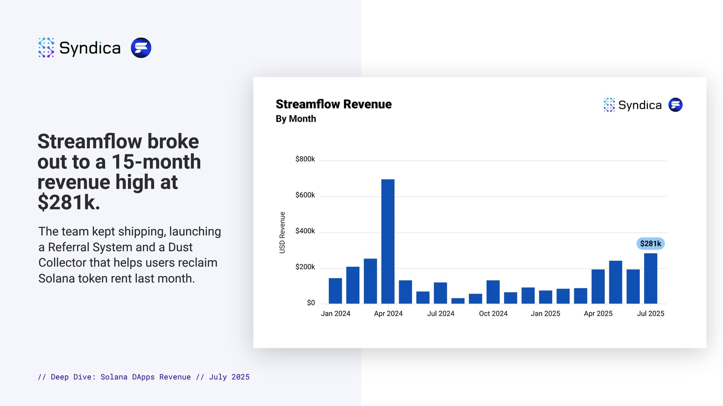Click the 'Apr 2025' x-axis label
This screenshot has height=406, width=723.
tap(598, 314)
